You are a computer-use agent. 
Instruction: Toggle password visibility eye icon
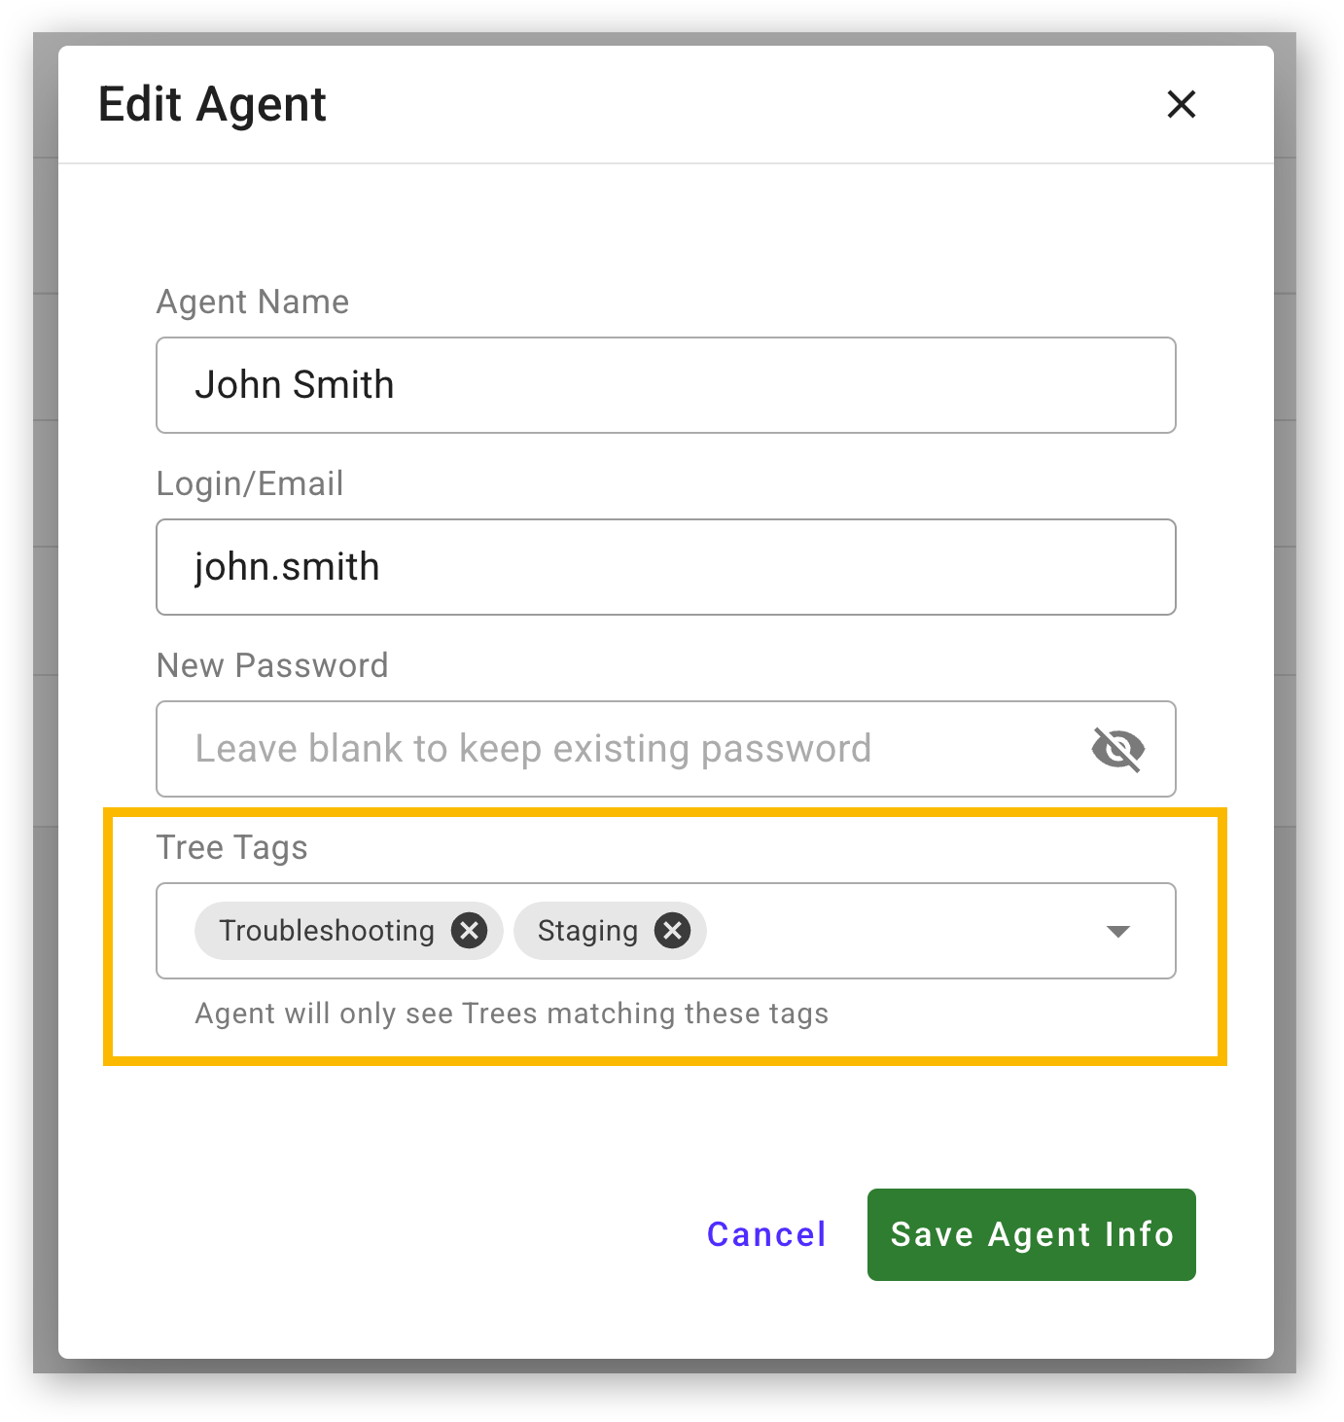tap(1117, 749)
